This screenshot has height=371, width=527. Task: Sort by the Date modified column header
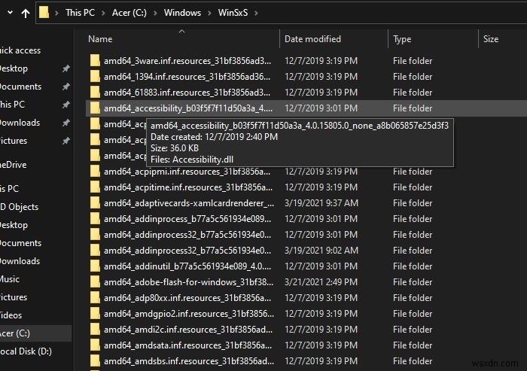click(312, 39)
